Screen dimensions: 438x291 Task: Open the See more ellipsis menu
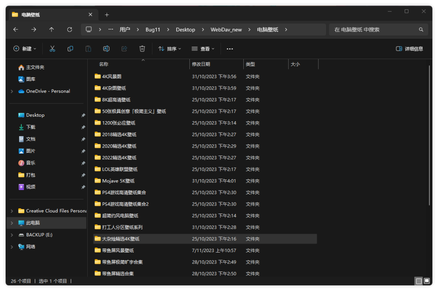[230, 49]
